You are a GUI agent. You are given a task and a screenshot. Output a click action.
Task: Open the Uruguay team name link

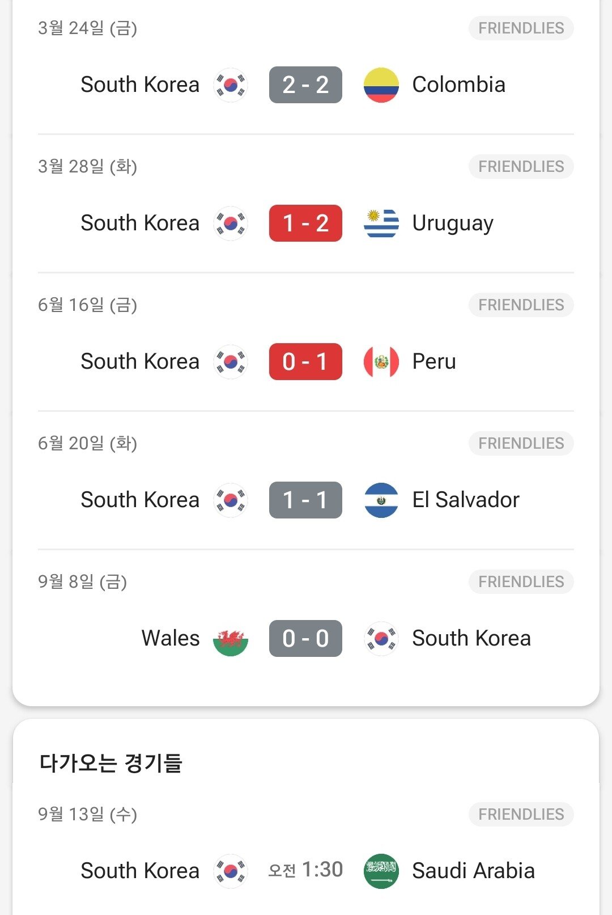(453, 224)
